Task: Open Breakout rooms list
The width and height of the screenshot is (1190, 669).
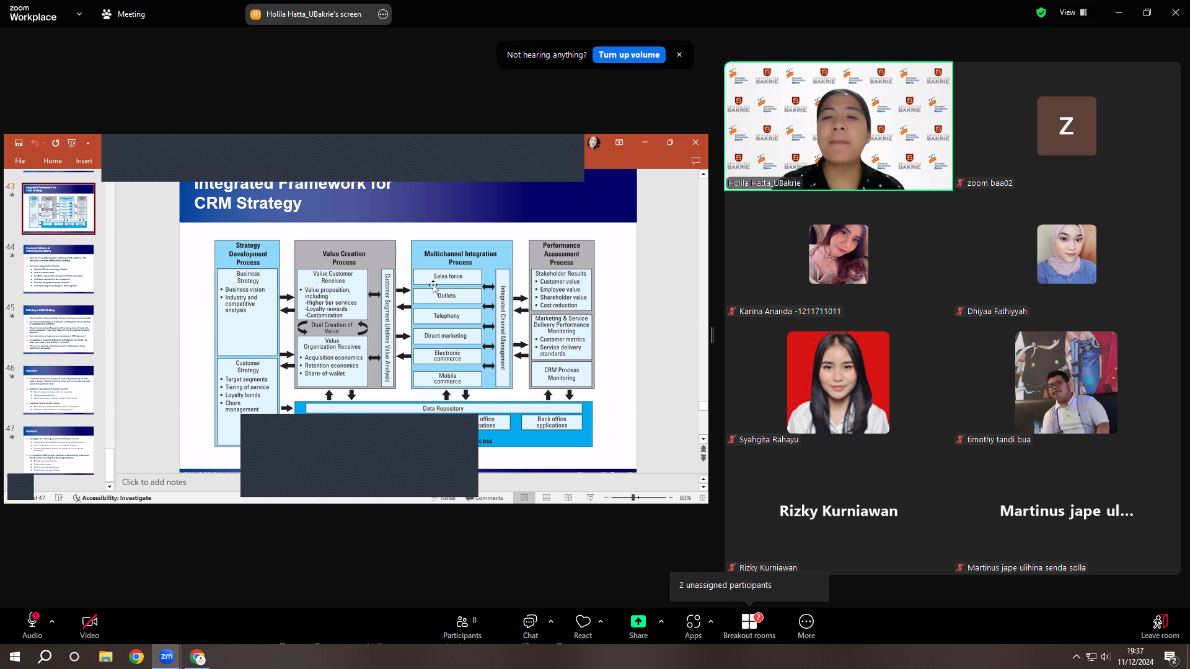Action: tap(749, 626)
